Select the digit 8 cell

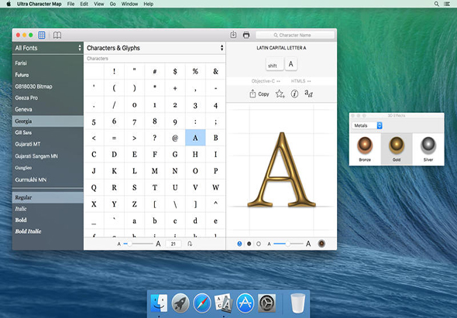(x=155, y=121)
